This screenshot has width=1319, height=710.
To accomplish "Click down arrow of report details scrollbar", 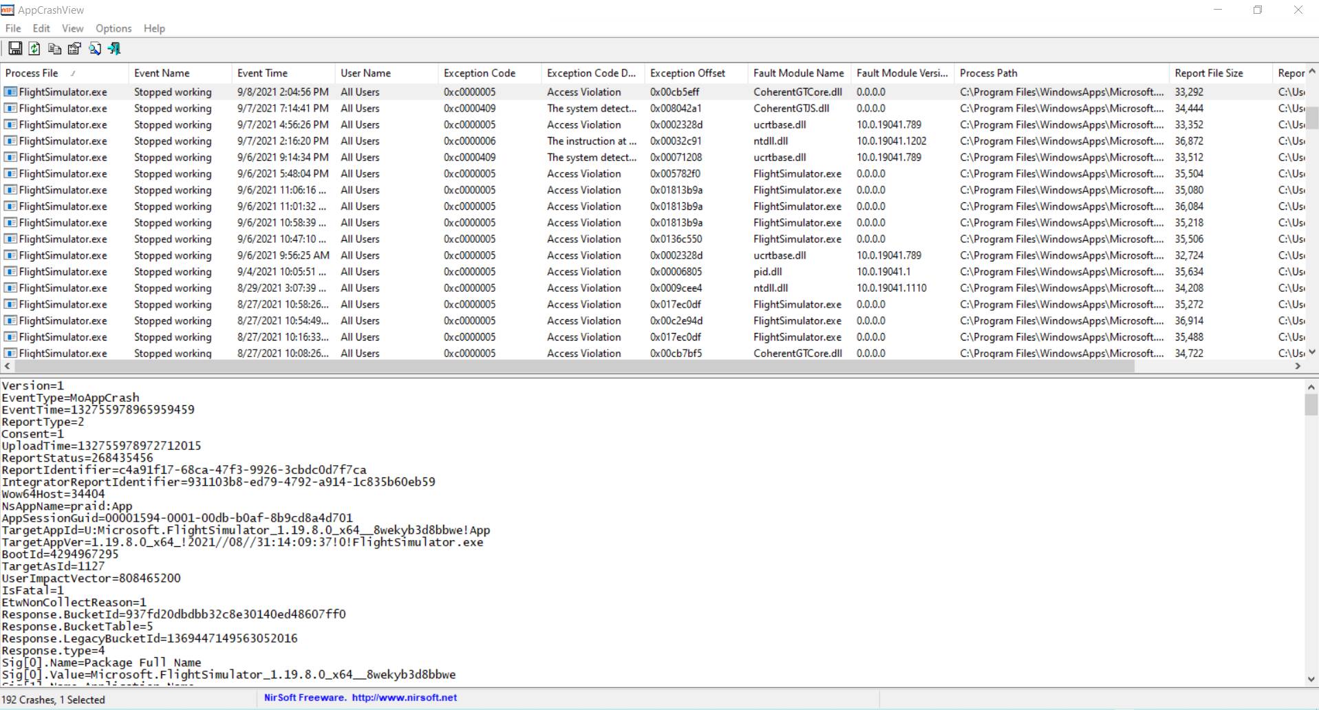I will (1312, 679).
